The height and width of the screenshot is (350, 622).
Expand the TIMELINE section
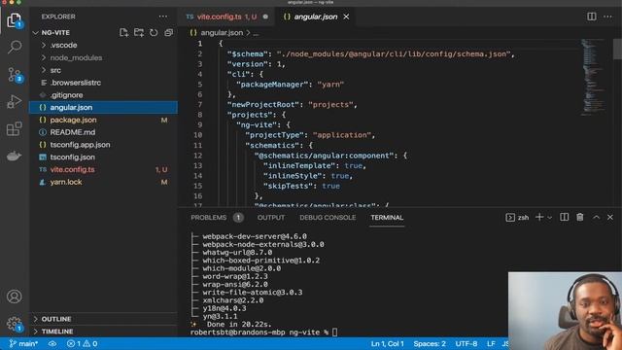pos(103,332)
